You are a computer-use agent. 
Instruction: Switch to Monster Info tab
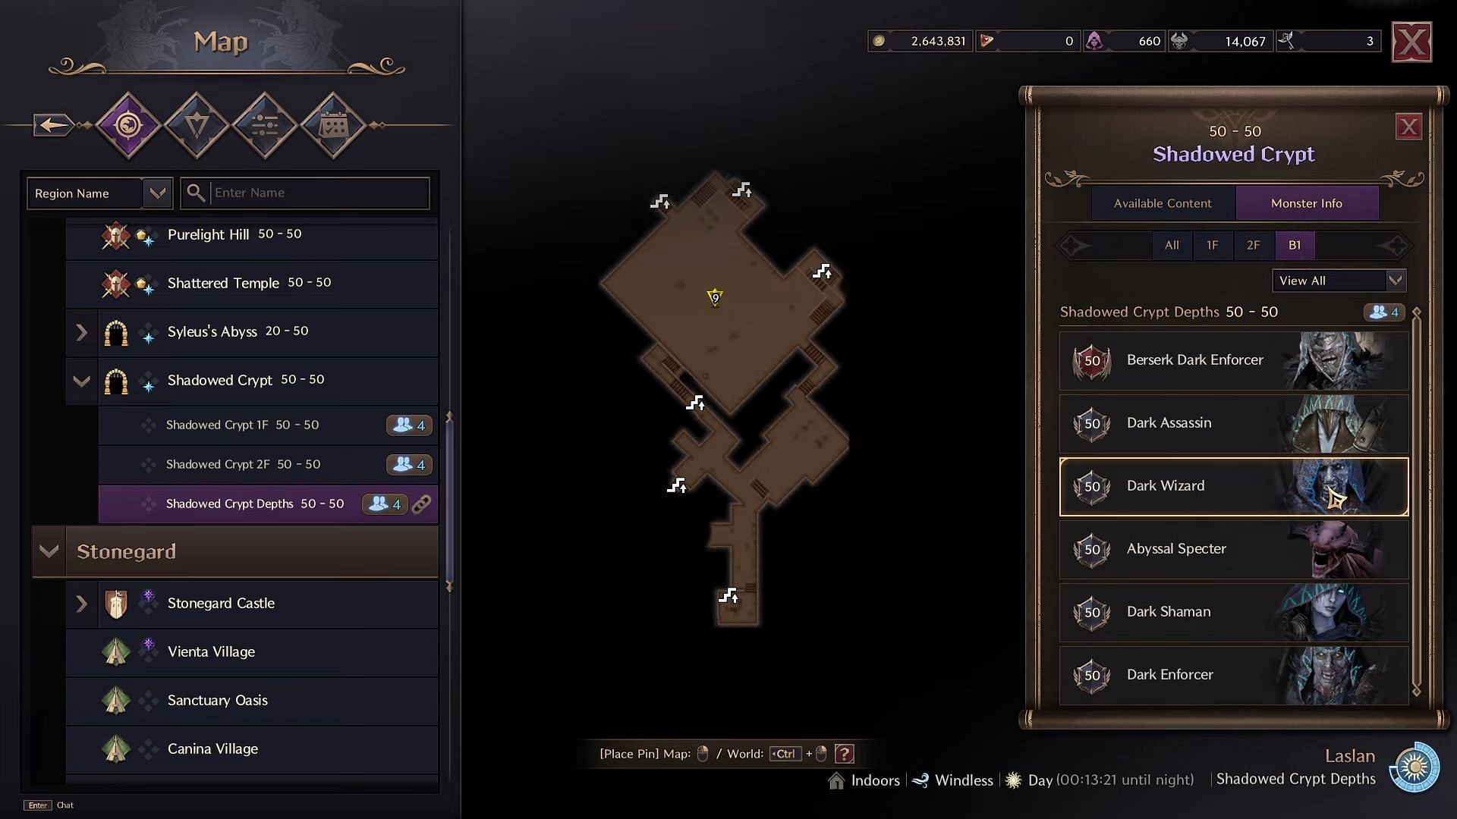point(1307,203)
